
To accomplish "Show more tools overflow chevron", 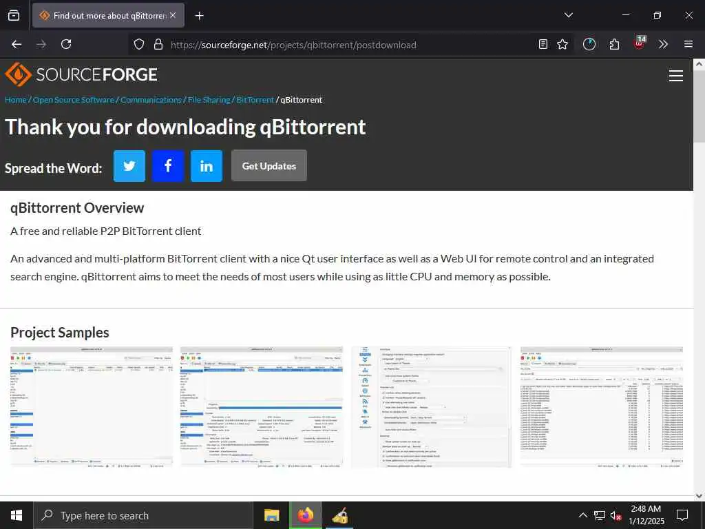I will coord(663,44).
